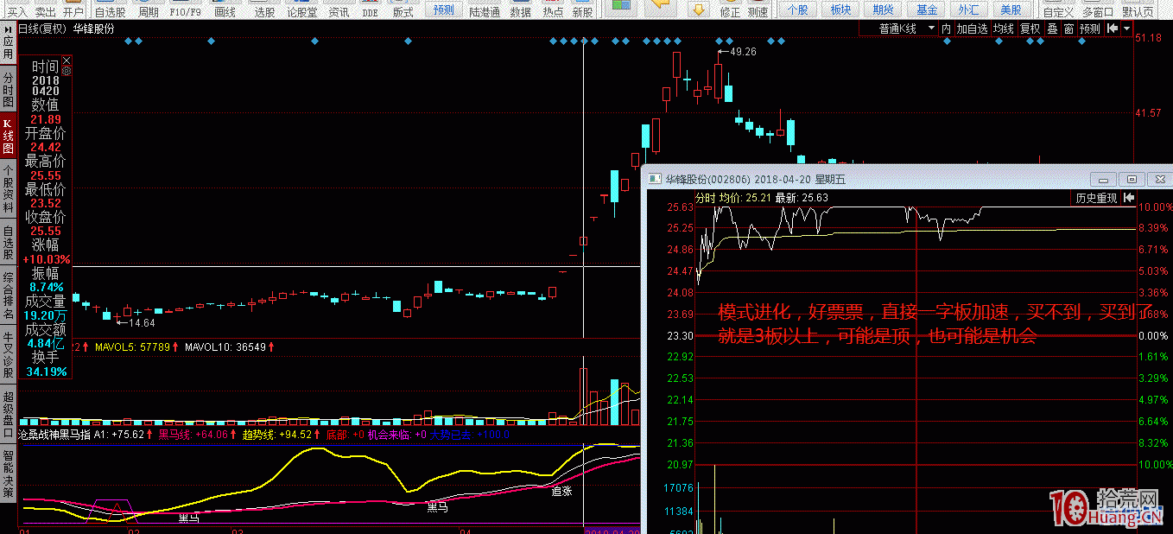Switch to the 板块 sector tab
The image size is (1173, 534).
coord(840,10)
